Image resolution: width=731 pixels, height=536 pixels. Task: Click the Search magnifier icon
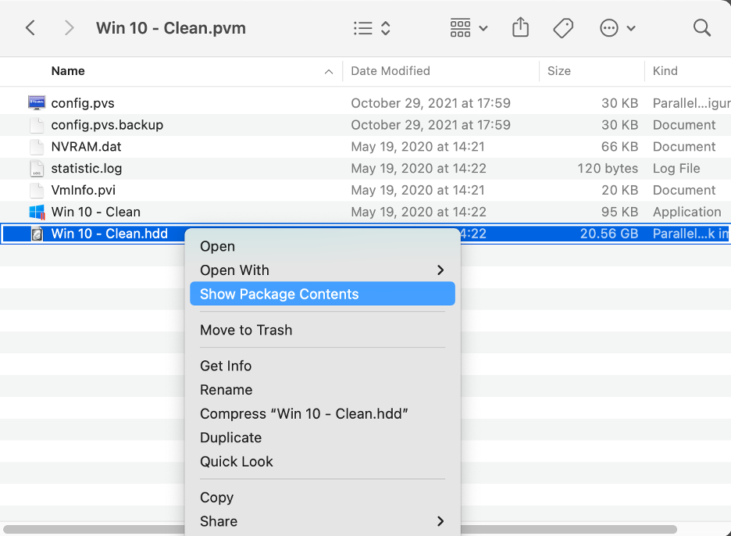[701, 28]
